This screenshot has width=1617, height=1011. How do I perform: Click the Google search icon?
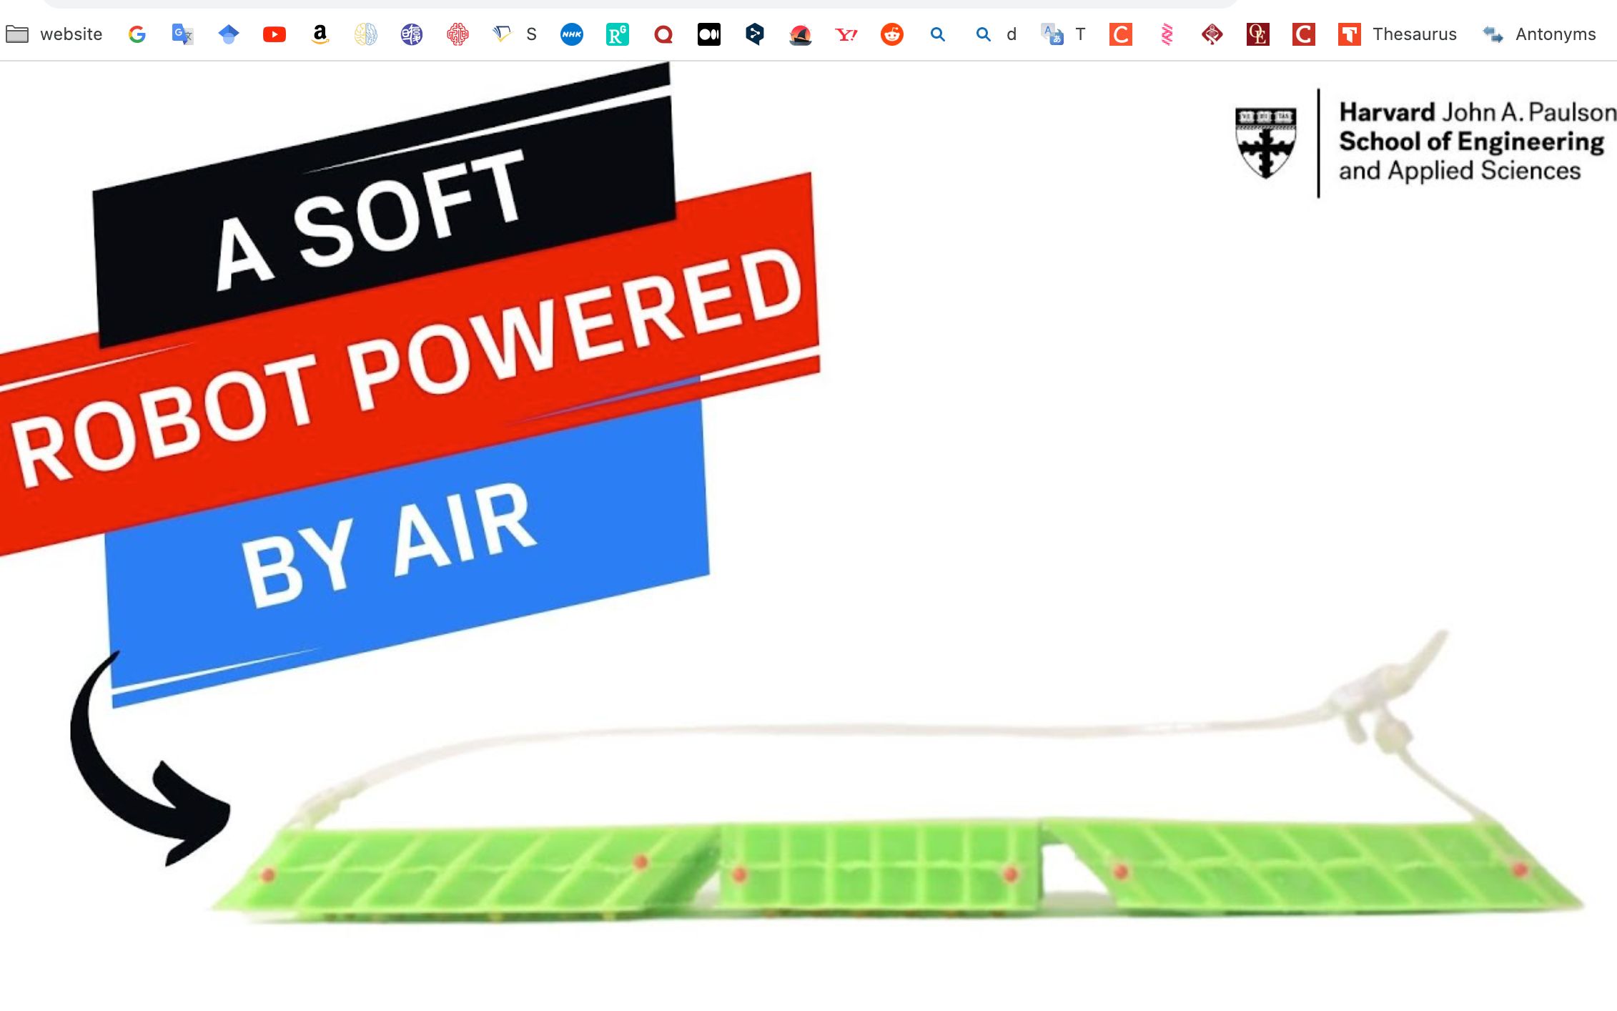tap(137, 33)
